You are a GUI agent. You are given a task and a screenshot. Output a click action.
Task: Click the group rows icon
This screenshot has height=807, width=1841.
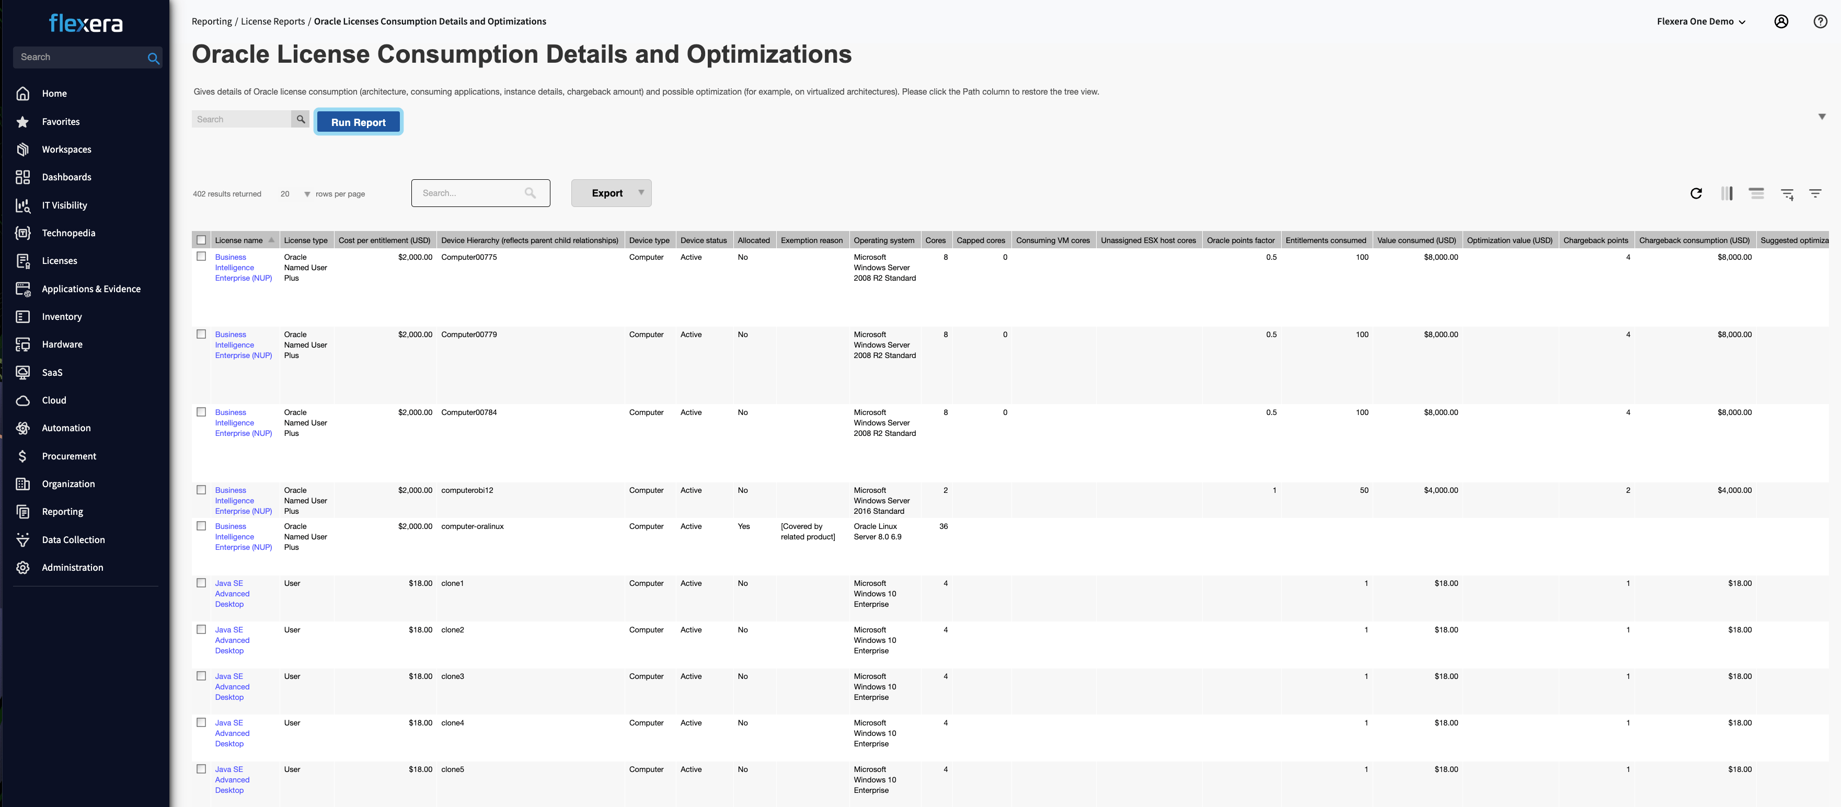point(1756,193)
